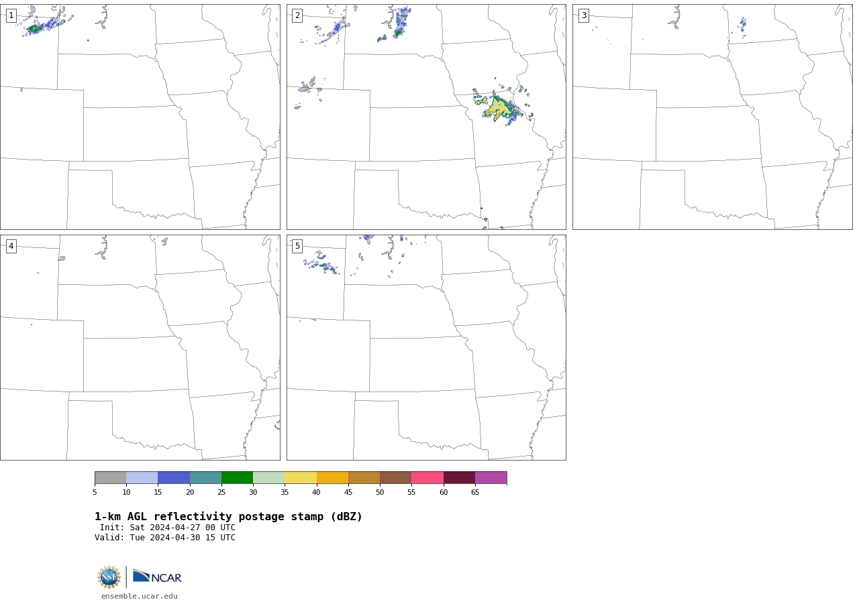This screenshot has height=604, width=859.
Task: Click the brown 50-55 dBZ swatch
Action: click(x=395, y=478)
